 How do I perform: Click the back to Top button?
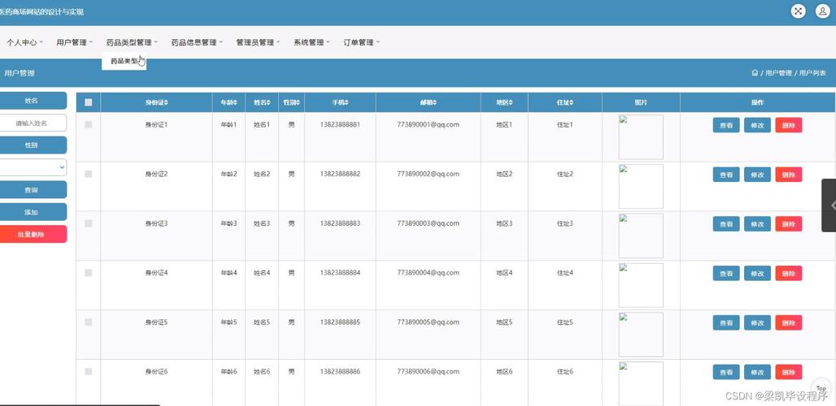pyautogui.click(x=821, y=389)
